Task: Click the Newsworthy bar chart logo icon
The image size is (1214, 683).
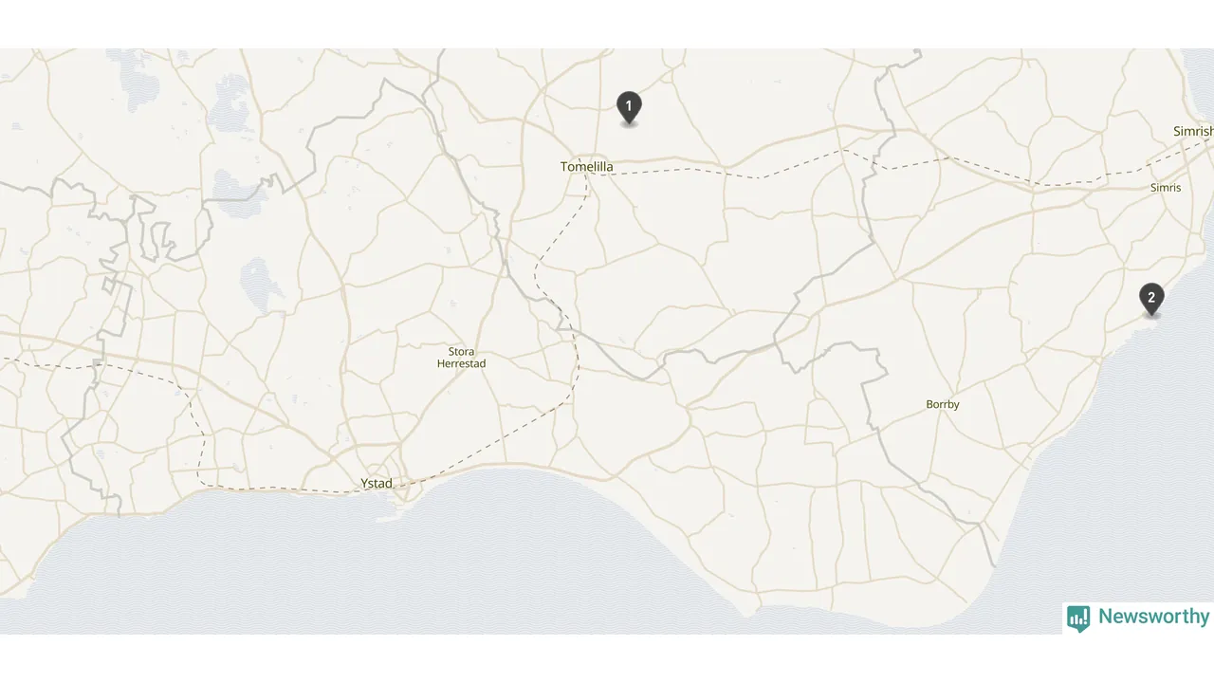Action: point(1078,618)
